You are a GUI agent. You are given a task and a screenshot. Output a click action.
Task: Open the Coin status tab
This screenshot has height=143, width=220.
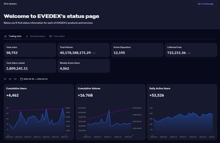[57, 36]
